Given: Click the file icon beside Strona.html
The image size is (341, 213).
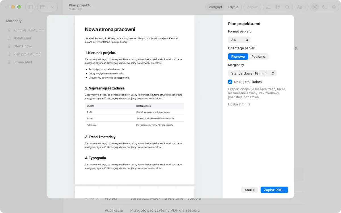Looking at the screenshot, I should (x=9, y=62).
